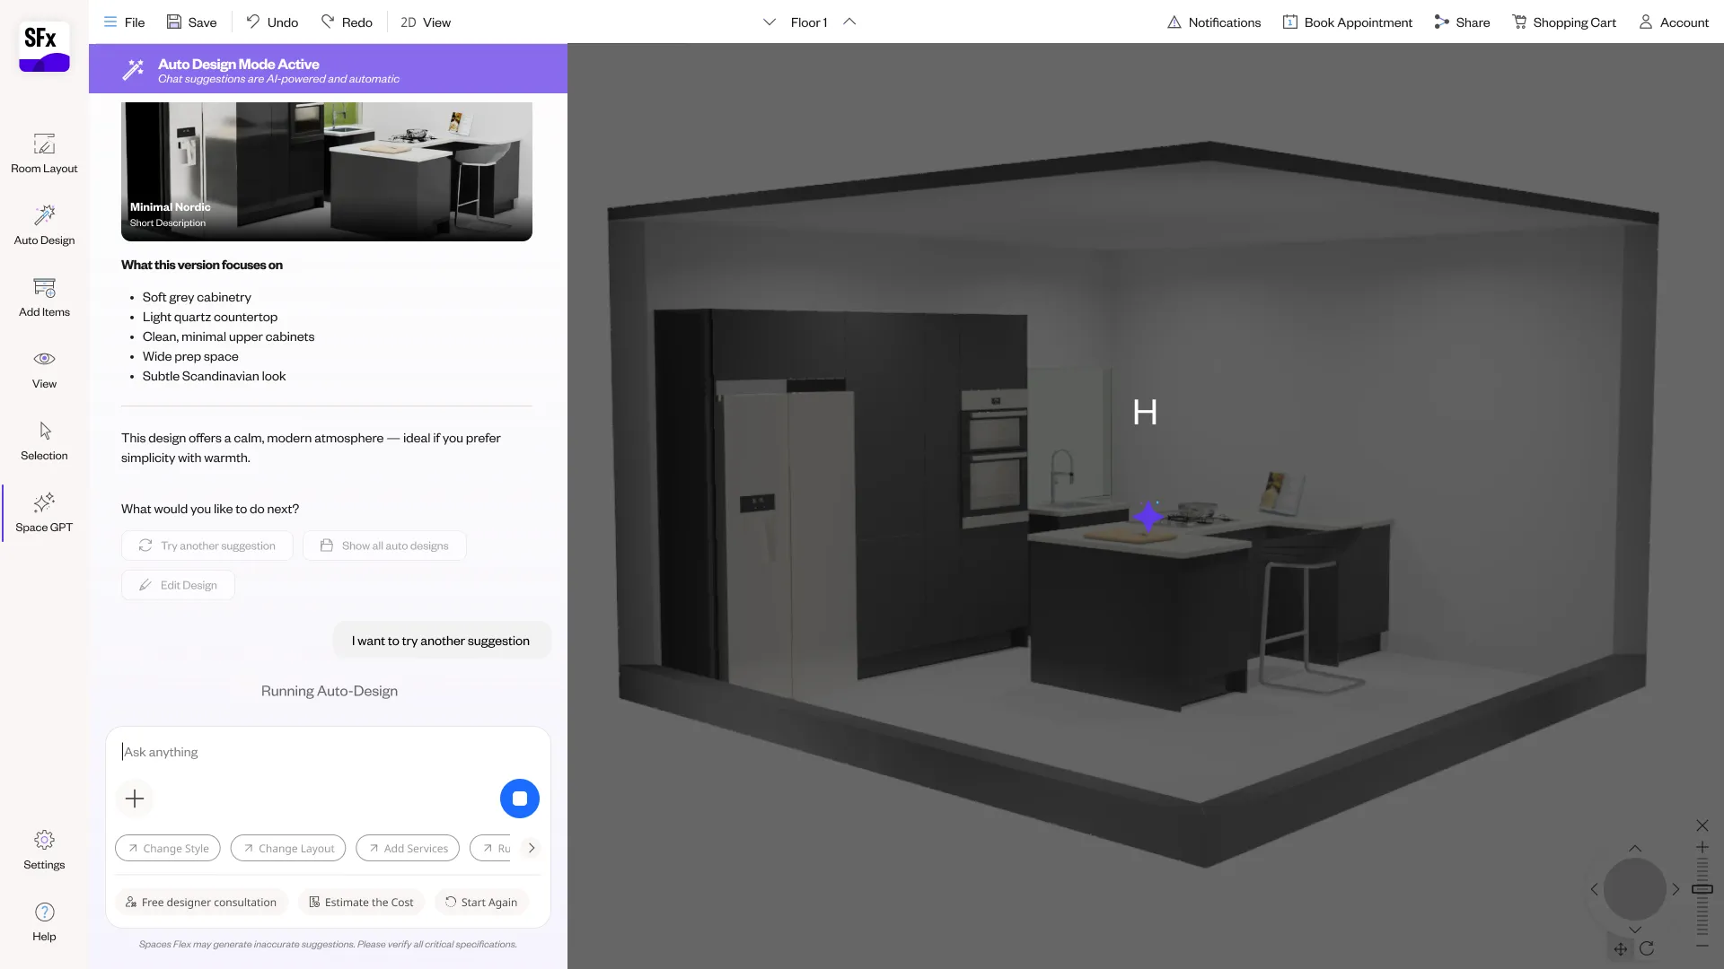
Task: Click Start Again
Action: point(481,902)
